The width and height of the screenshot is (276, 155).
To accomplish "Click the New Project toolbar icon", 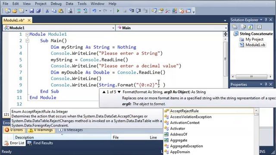I will (x=8, y=11).
